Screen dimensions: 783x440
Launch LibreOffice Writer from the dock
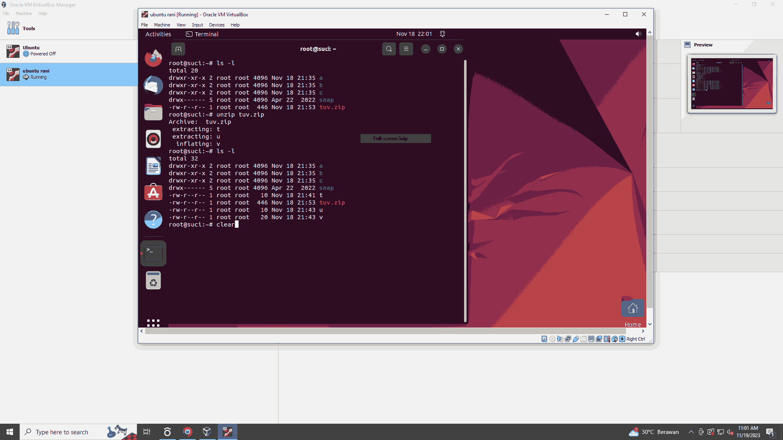[x=153, y=166]
